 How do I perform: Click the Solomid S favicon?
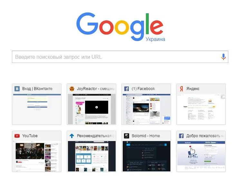point(127,136)
